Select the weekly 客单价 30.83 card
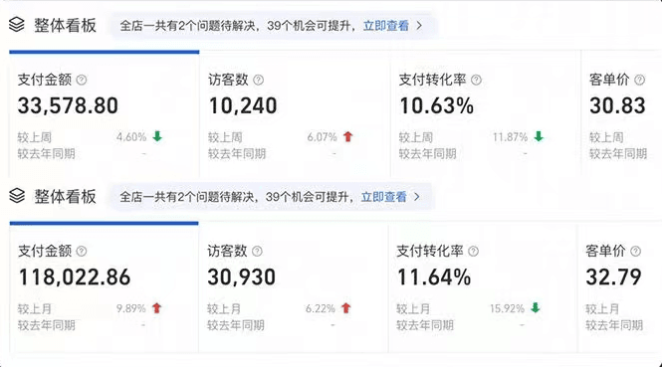The image size is (662, 367). click(x=621, y=113)
